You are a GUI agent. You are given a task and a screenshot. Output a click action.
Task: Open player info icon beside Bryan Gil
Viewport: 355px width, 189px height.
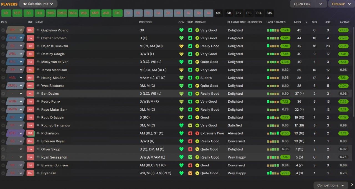pyautogui.click(x=38, y=173)
